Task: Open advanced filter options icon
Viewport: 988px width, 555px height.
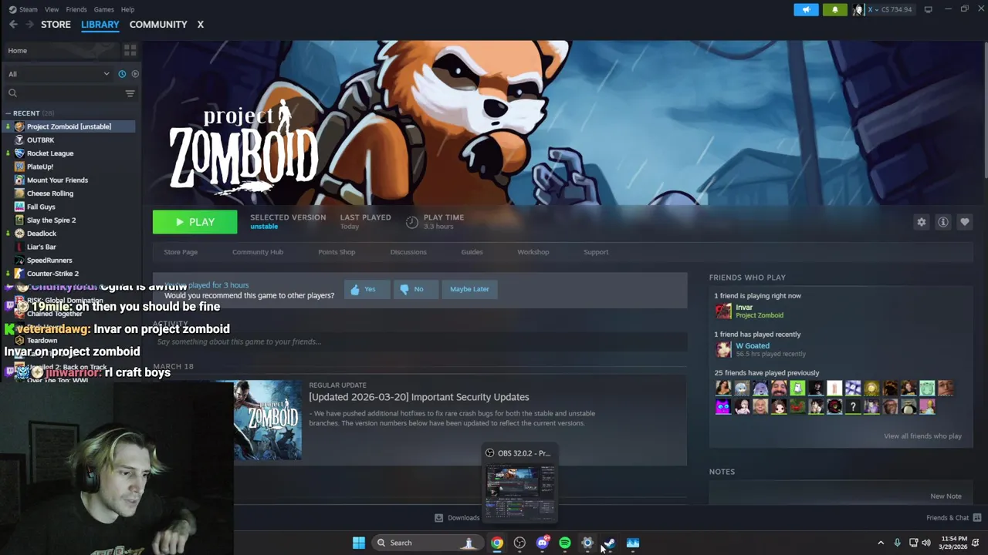Action: (130, 93)
